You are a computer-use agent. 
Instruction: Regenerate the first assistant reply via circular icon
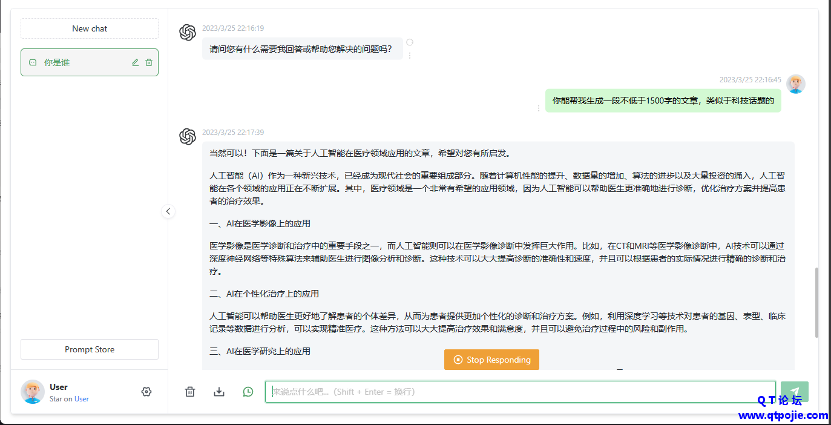pos(410,42)
